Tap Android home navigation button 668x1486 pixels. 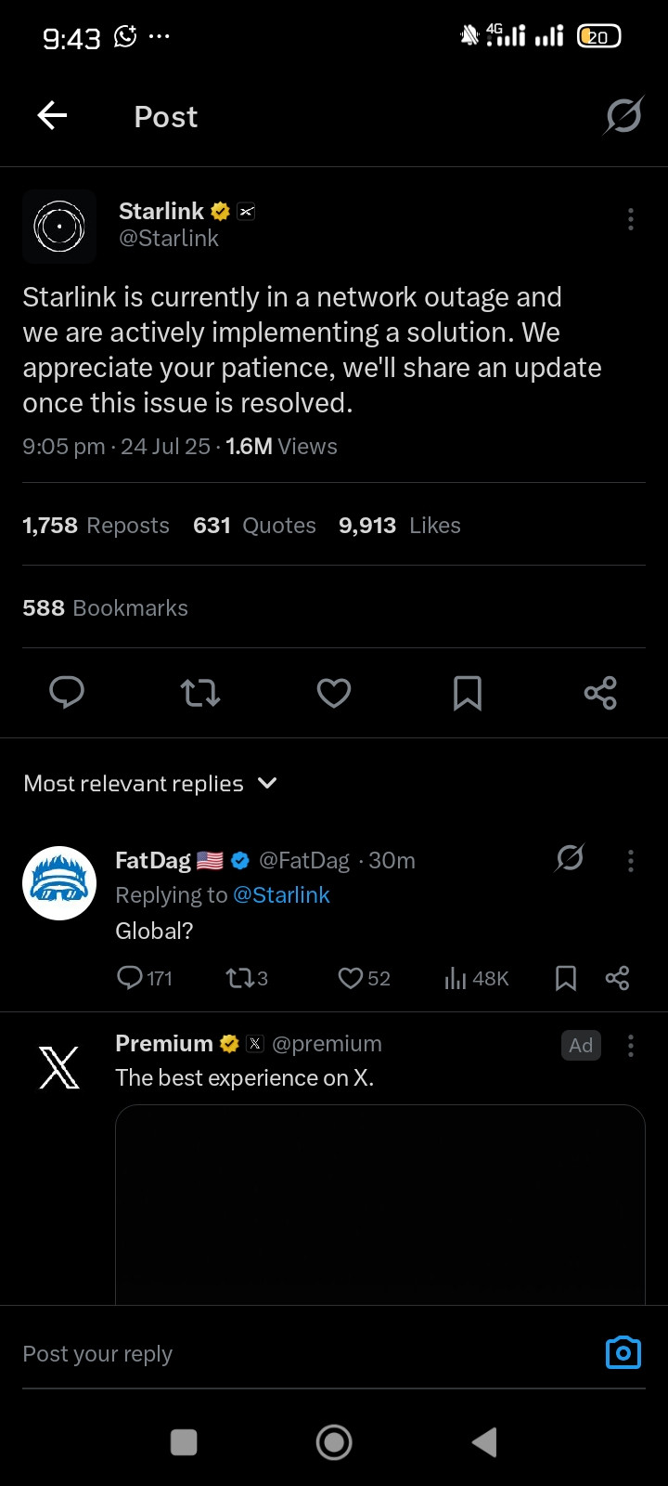pos(334,1442)
